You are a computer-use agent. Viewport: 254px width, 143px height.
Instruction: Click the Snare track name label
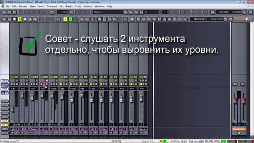click(x=34, y=129)
